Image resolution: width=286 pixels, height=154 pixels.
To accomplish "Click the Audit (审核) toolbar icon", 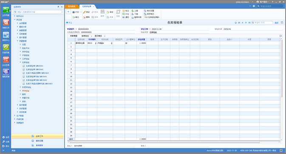I will coord(108,12).
